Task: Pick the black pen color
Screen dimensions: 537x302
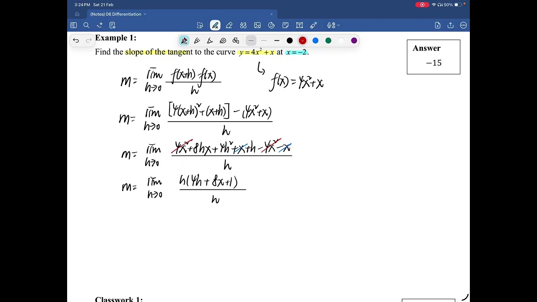Action: 289,41
